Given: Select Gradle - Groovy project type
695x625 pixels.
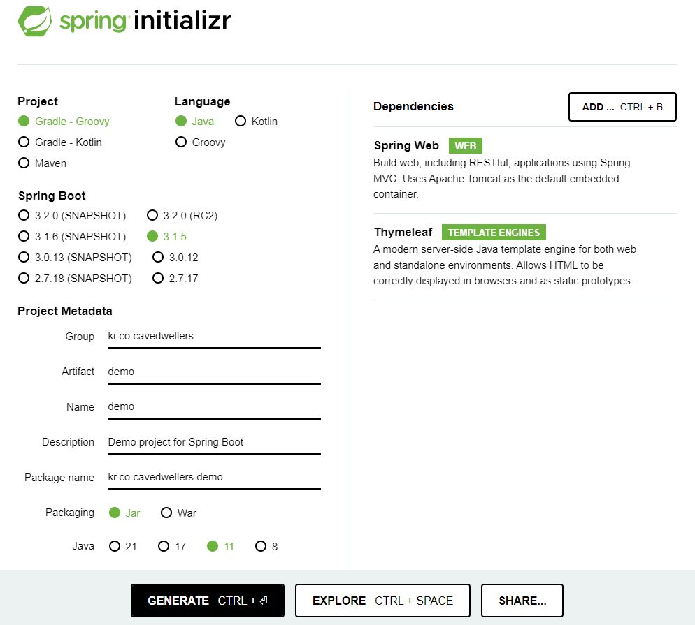Looking at the screenshot, I should 64,122.
